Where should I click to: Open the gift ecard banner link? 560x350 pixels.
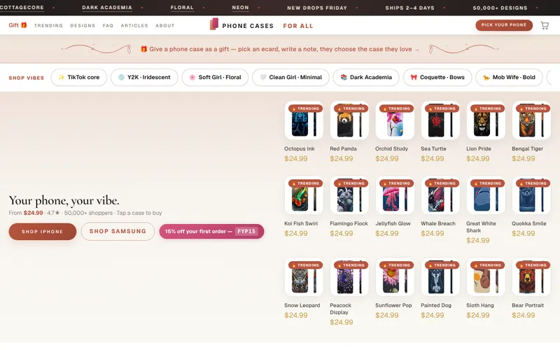pos(280,49)
